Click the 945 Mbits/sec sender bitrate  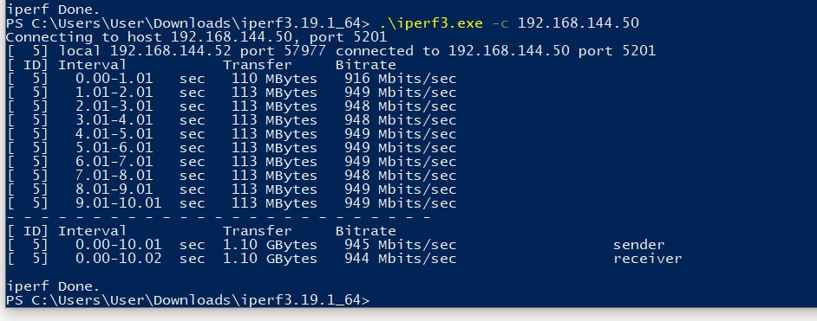(400, 245)
